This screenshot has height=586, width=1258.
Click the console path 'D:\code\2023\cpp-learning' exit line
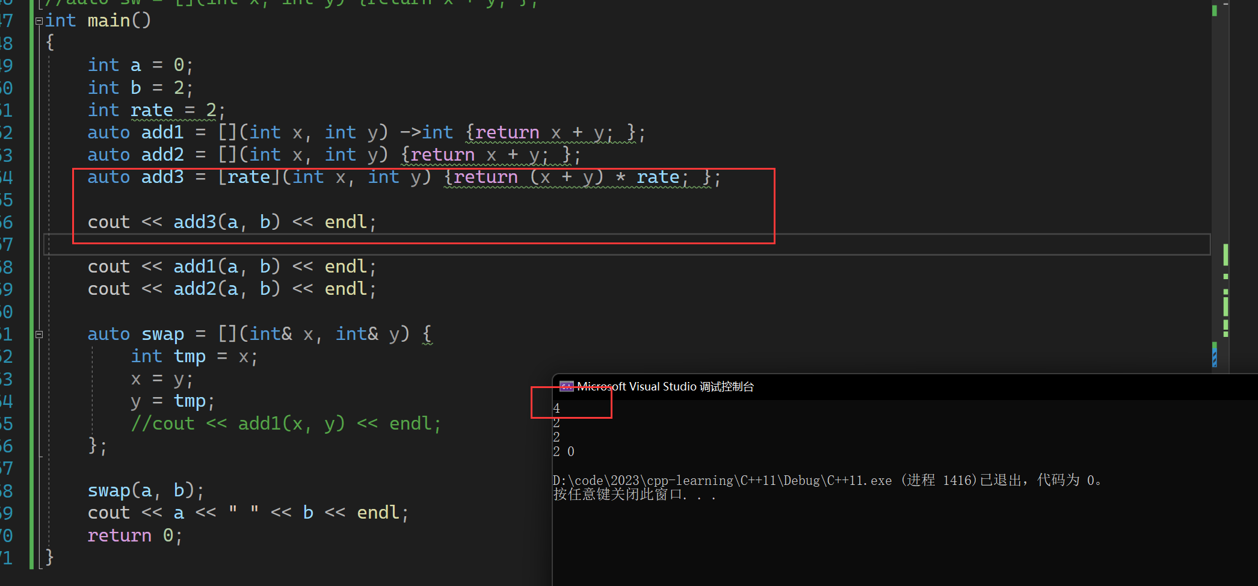[827, 480]
